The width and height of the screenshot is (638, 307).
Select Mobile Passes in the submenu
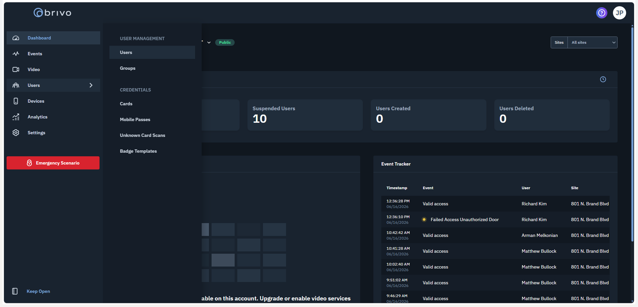tap(152, 119)
